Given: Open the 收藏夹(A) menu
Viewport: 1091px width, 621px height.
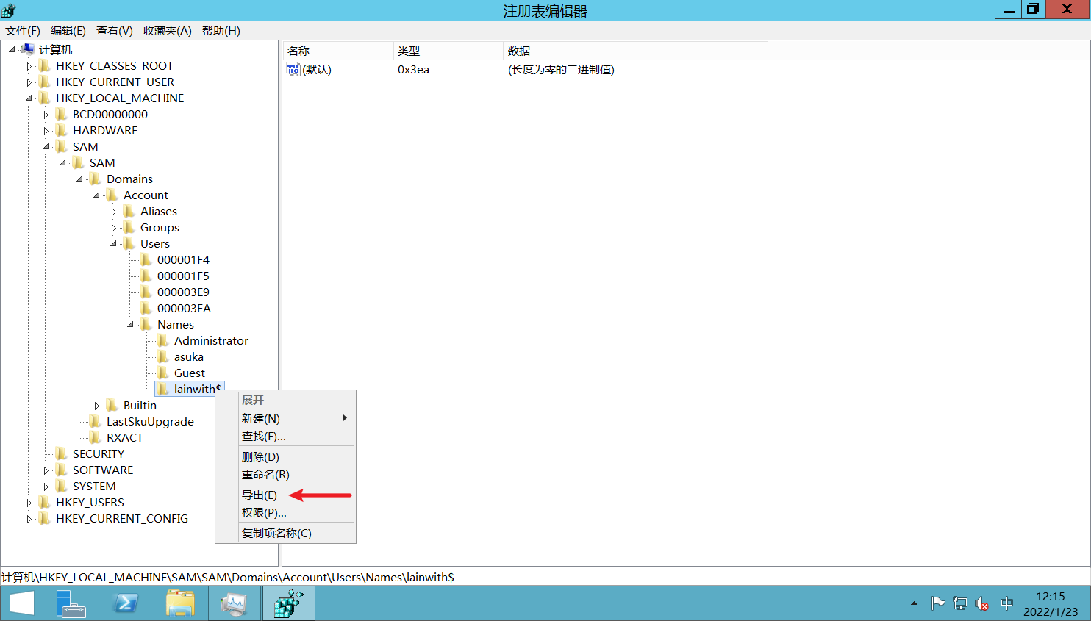Looking at the screenshot, I should tap(168, 30).
